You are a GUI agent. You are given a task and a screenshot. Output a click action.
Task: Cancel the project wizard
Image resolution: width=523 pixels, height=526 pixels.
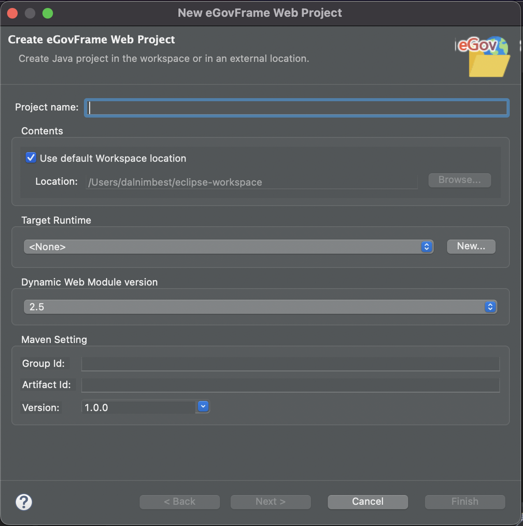[368, 502]
